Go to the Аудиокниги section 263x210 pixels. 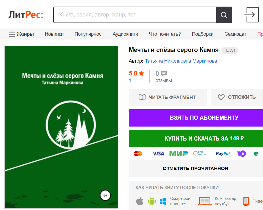coord(125,34)
